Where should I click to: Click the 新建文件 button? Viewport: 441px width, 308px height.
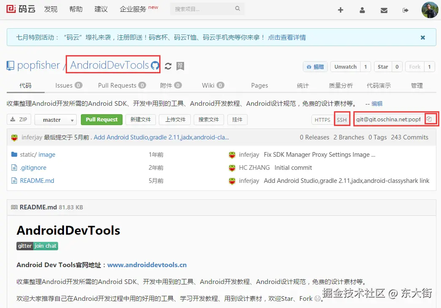[141, 120]
